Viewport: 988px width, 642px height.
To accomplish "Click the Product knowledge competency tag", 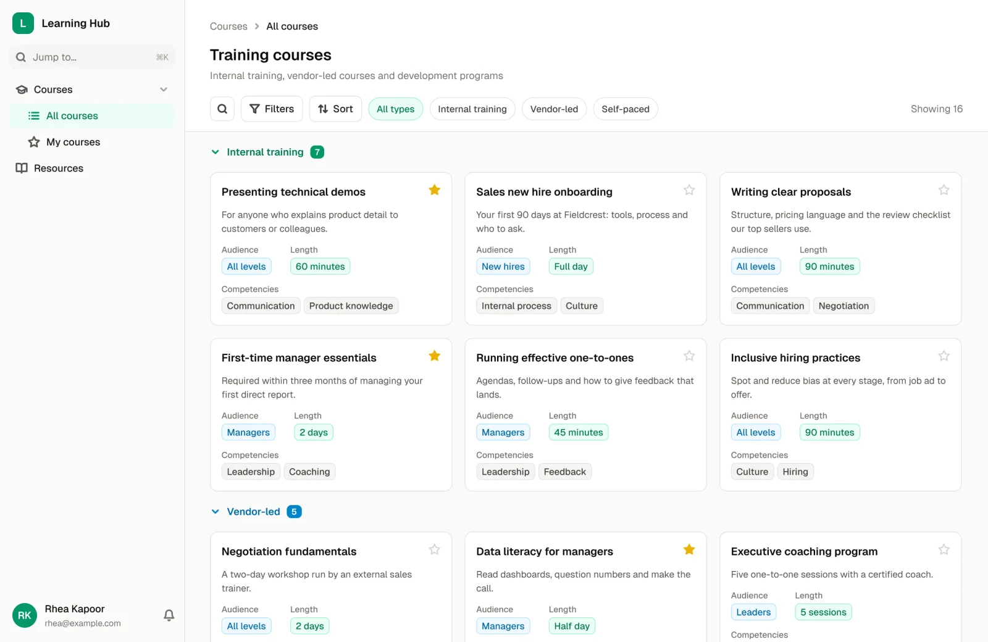I will (351, 306).
